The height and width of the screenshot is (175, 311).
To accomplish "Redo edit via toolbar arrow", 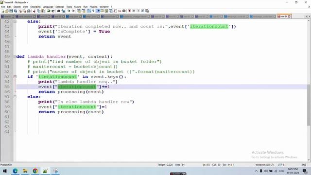I will [53, 11].
